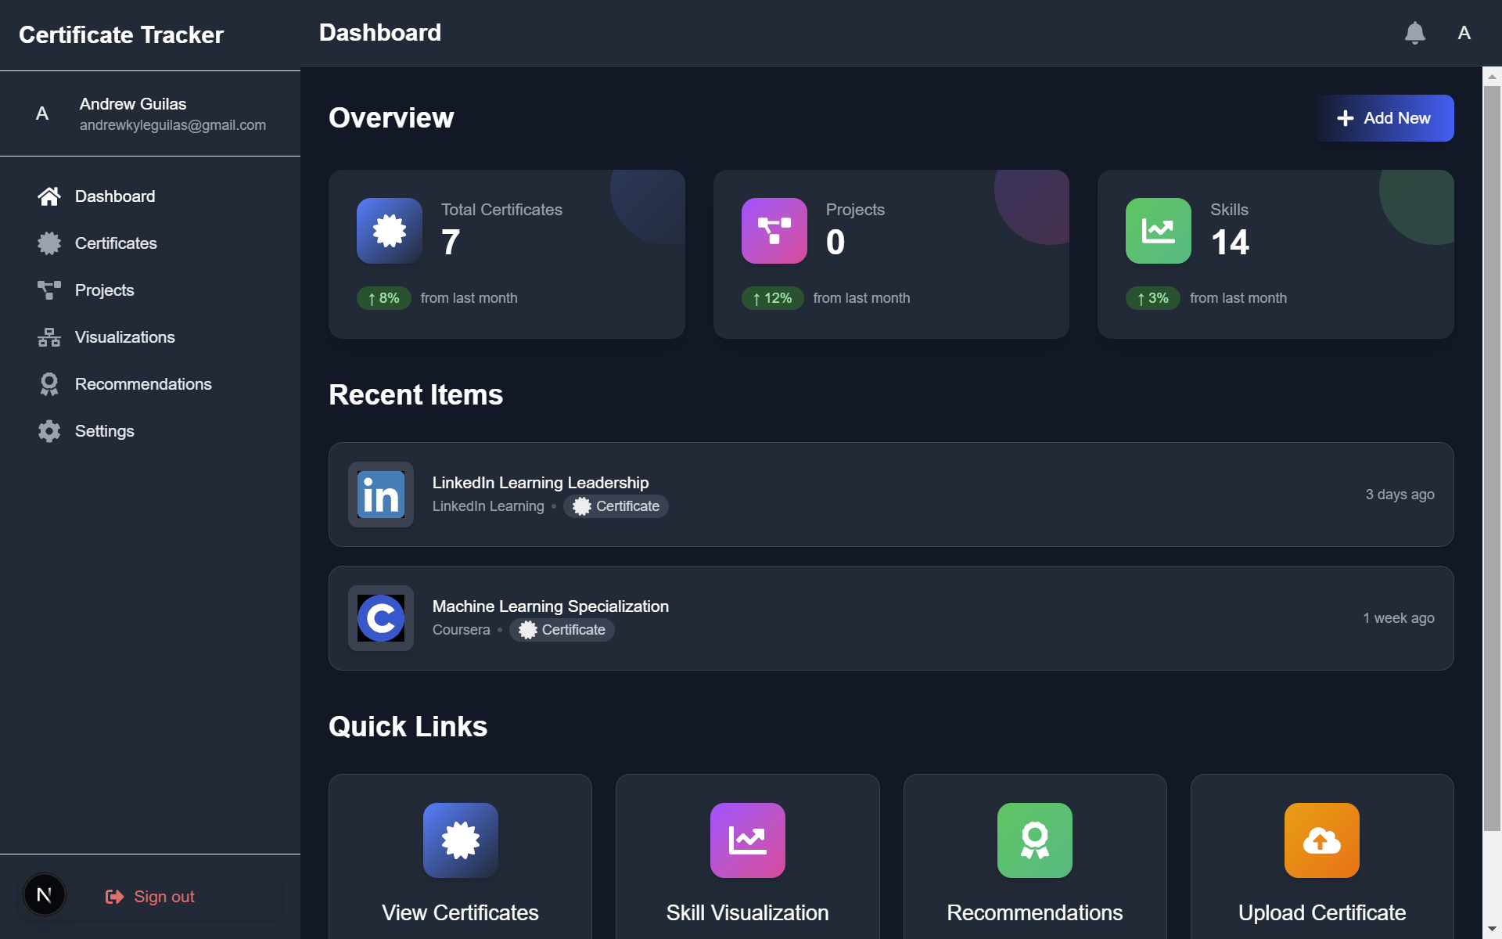Select Recommendations in the sidebar
This screenshot has height=939, width=1502.
click(143, 384)
